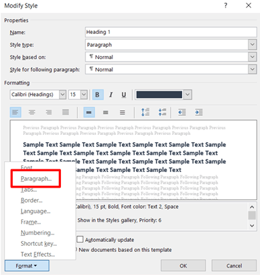Choose Frame... from Format menu
Image resolution: width=260 pixels, height=275 pixels.
click(x=30, y=222)
